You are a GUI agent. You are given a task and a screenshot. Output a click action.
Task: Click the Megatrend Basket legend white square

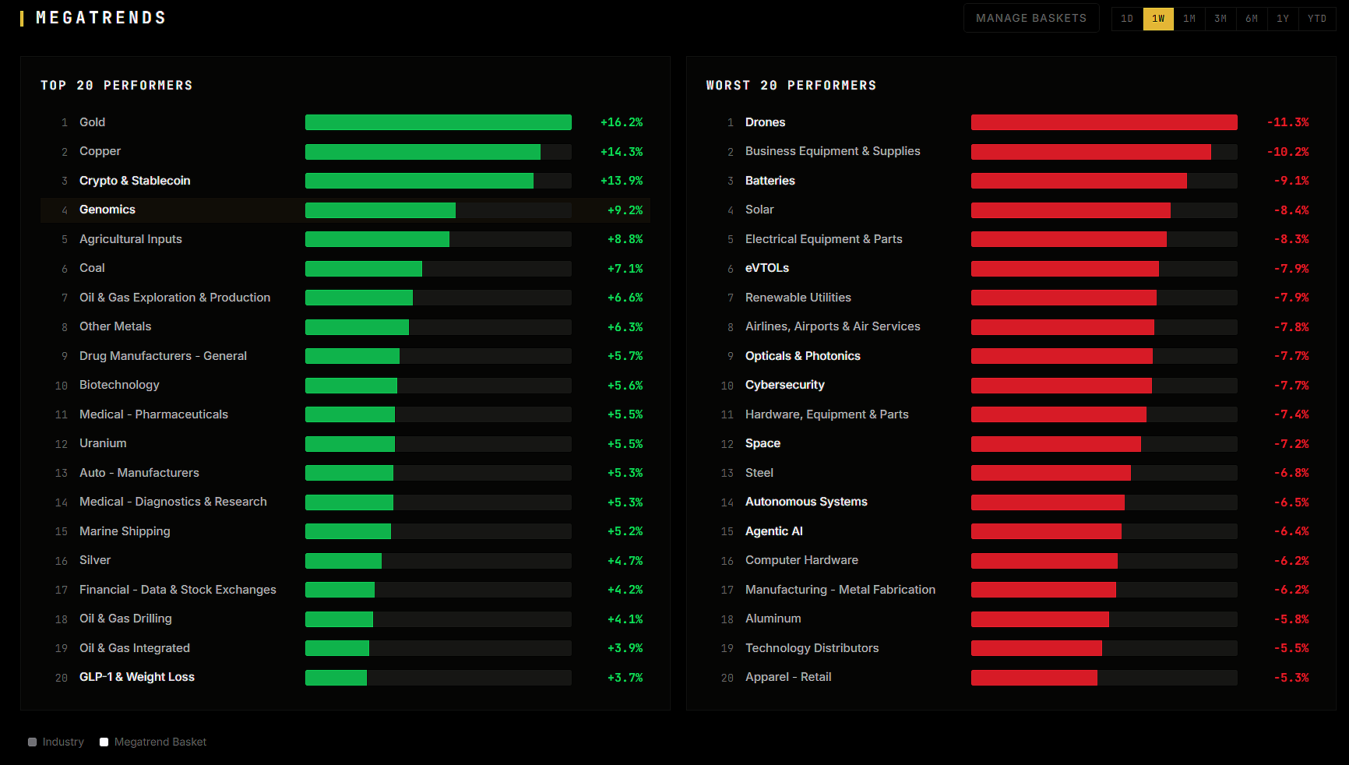pyautogui.click(x=104, y=742)
